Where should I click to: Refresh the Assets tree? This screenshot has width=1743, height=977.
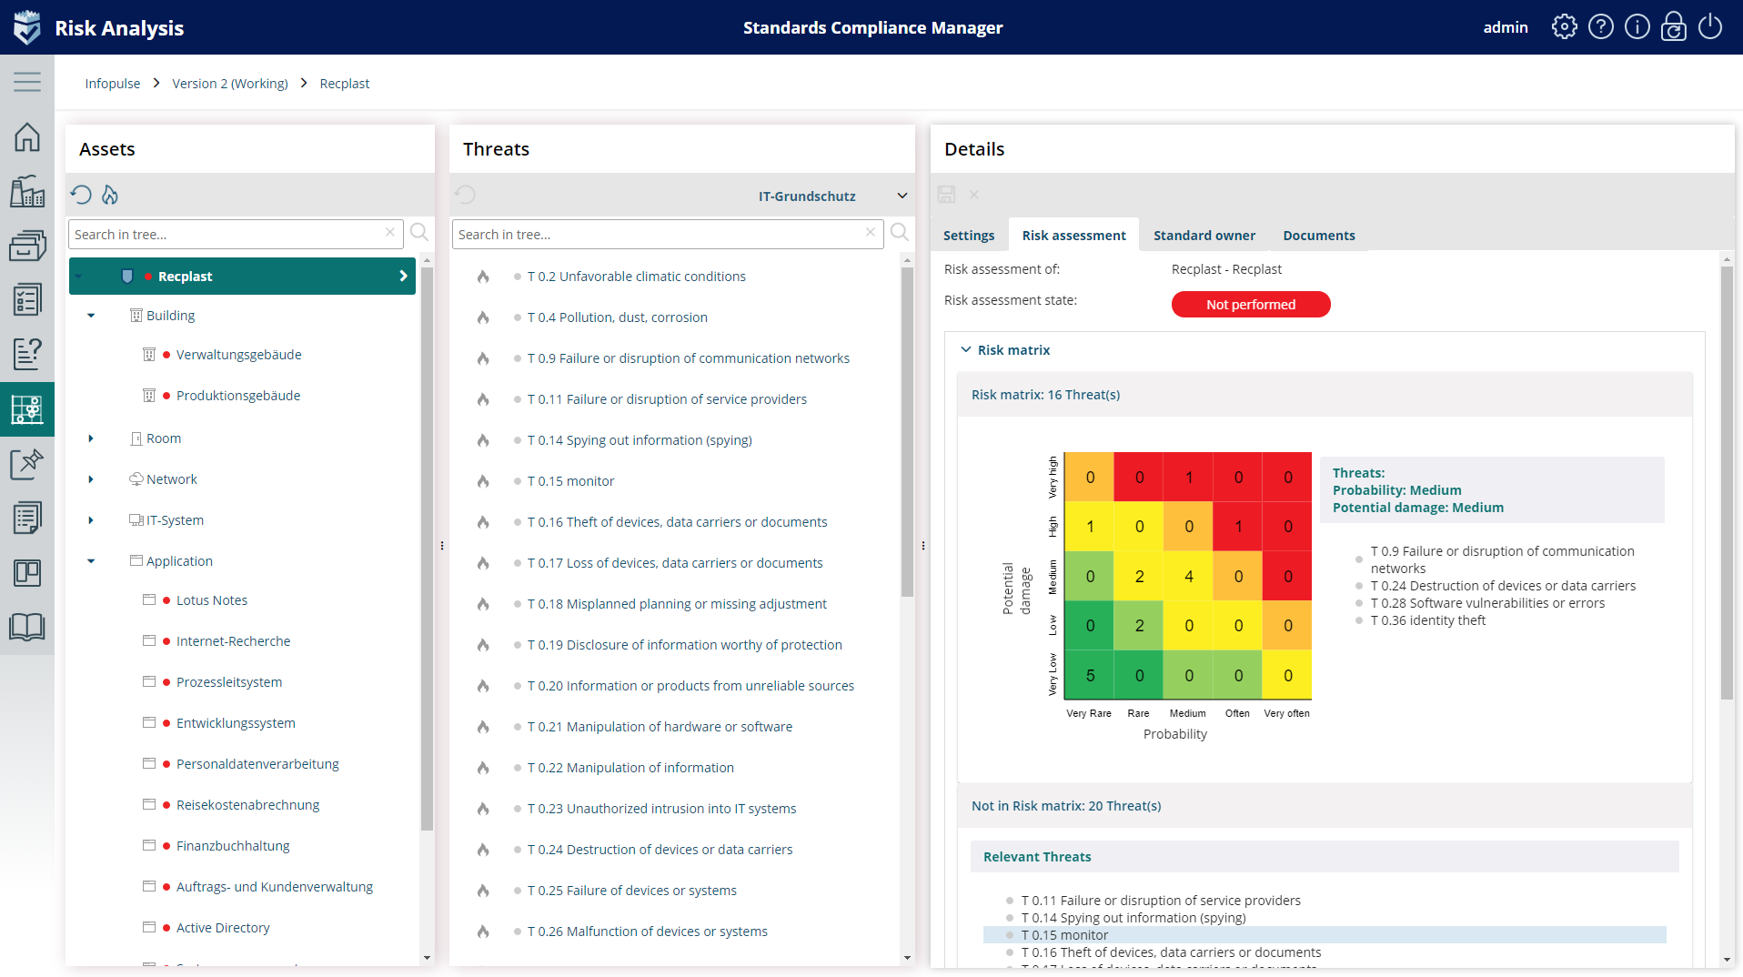coord(81,195)
